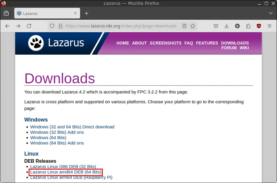The image size is (277, 183).
Task: Expand the list all tabs chevron
Action: tap(271, 13)
